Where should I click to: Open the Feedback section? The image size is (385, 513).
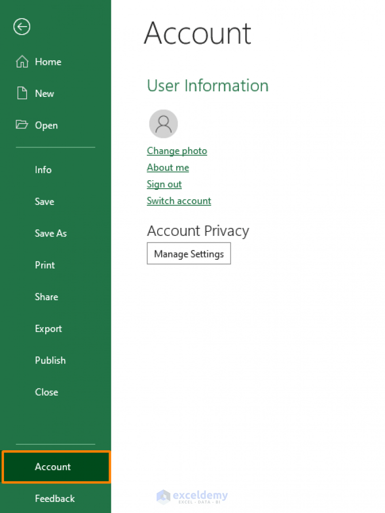54,498
